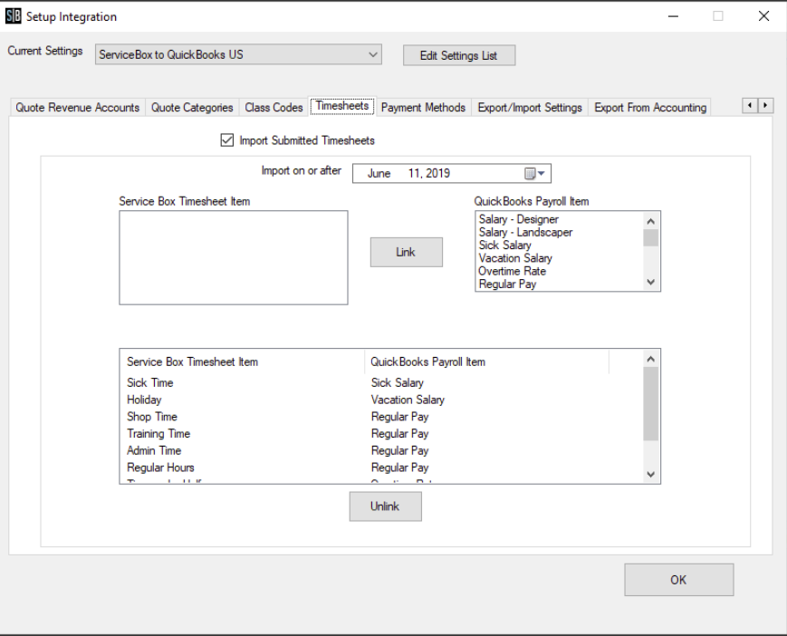Viewport: 787px width, 636px height.
Task: Select the Shop Time linked row
Action: pyautogui.click(x=381, y=417)
